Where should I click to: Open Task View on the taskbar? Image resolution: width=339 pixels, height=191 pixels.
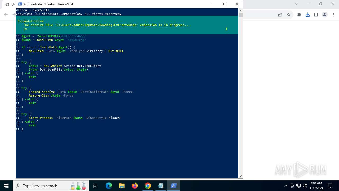pyautogui.click(x=95, y=186)
